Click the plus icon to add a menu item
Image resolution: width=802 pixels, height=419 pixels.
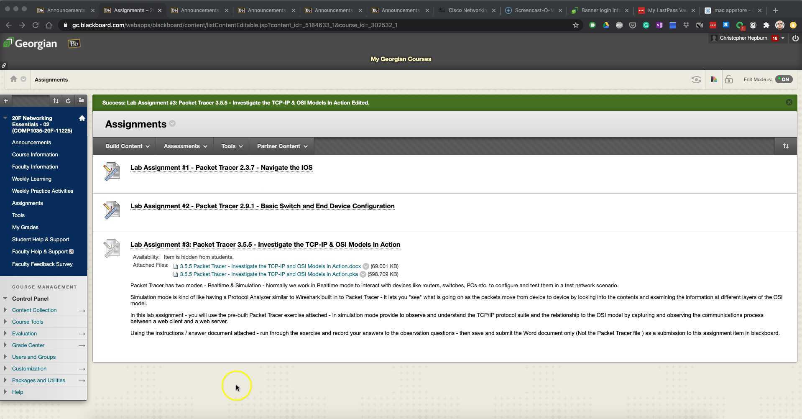(x=6, y=101)
